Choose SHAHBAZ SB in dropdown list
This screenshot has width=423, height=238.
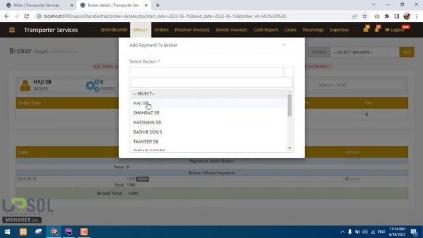click(209, 113)
